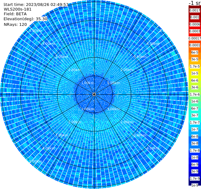The image size is (201, 189).
Task: Click the polar plot center origin point
Action: (x=94, y=94)
